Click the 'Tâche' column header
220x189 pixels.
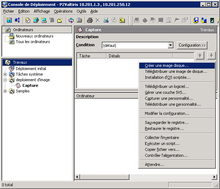click(92, 56)
